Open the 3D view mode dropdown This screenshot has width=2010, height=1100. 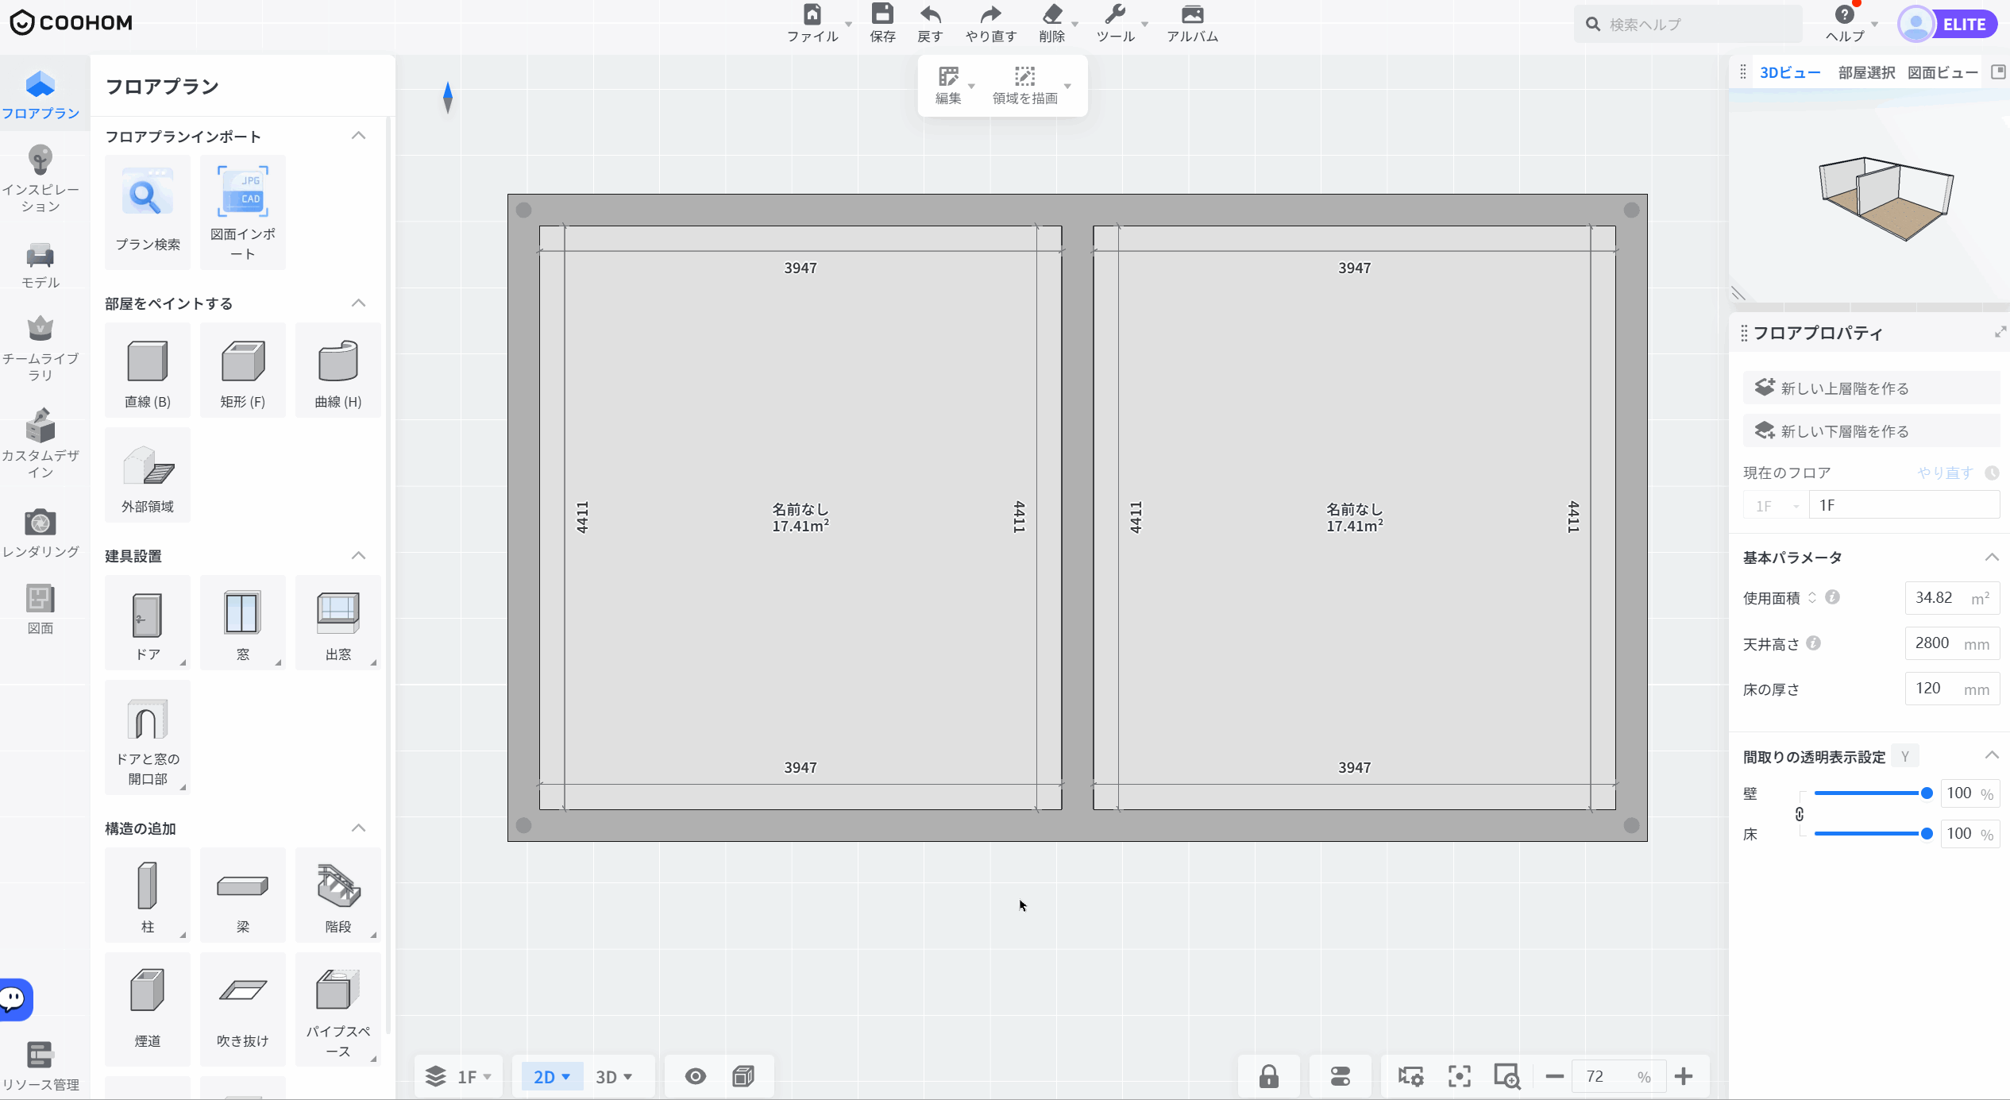coord(614,1076)
